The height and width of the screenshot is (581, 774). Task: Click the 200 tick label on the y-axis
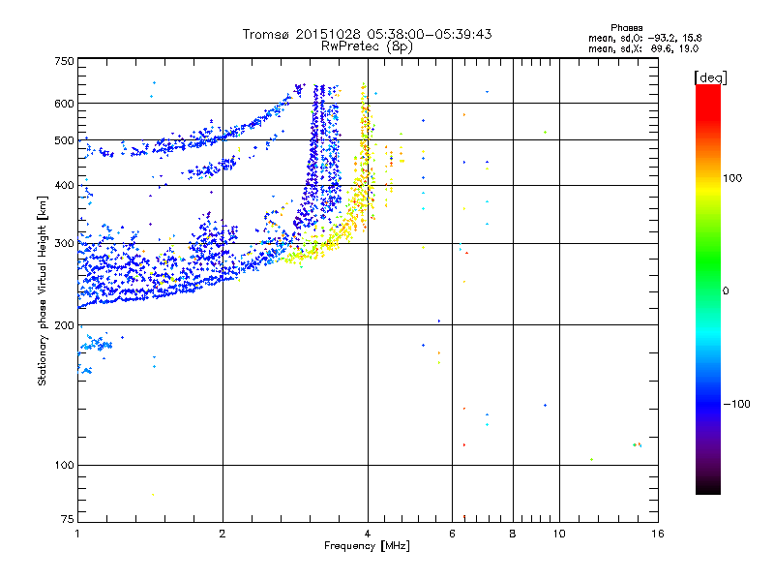[64, 325]
